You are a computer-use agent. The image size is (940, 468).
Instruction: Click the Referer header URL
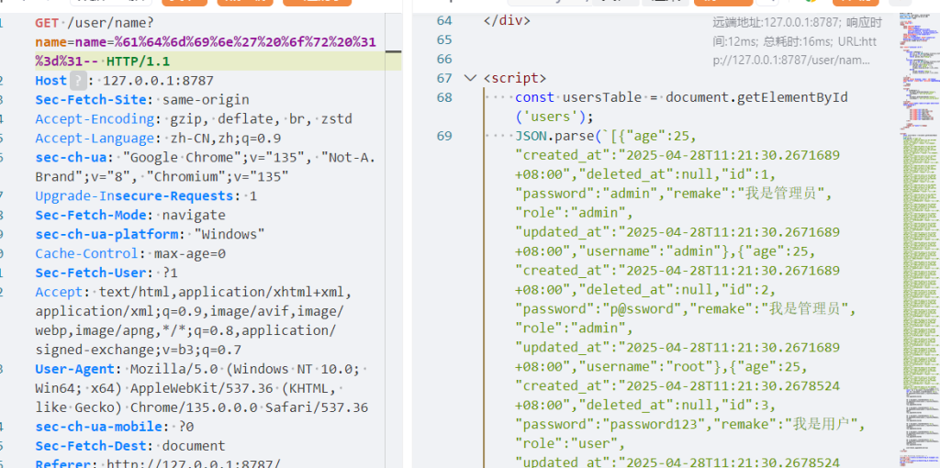point(194,464)
